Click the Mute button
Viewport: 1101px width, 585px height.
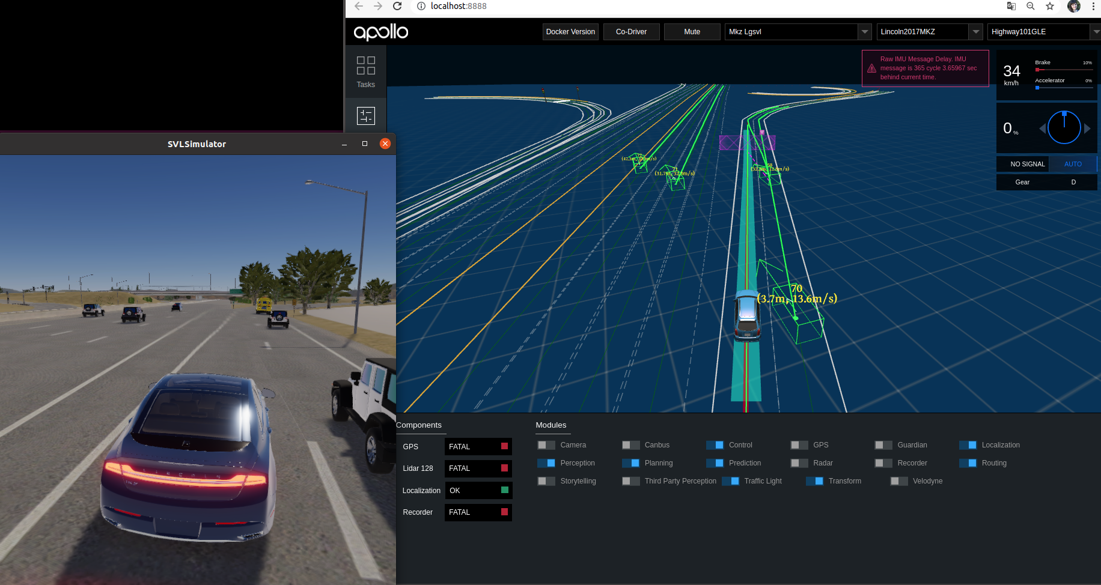pyautogui.click(x=692, y=32)
